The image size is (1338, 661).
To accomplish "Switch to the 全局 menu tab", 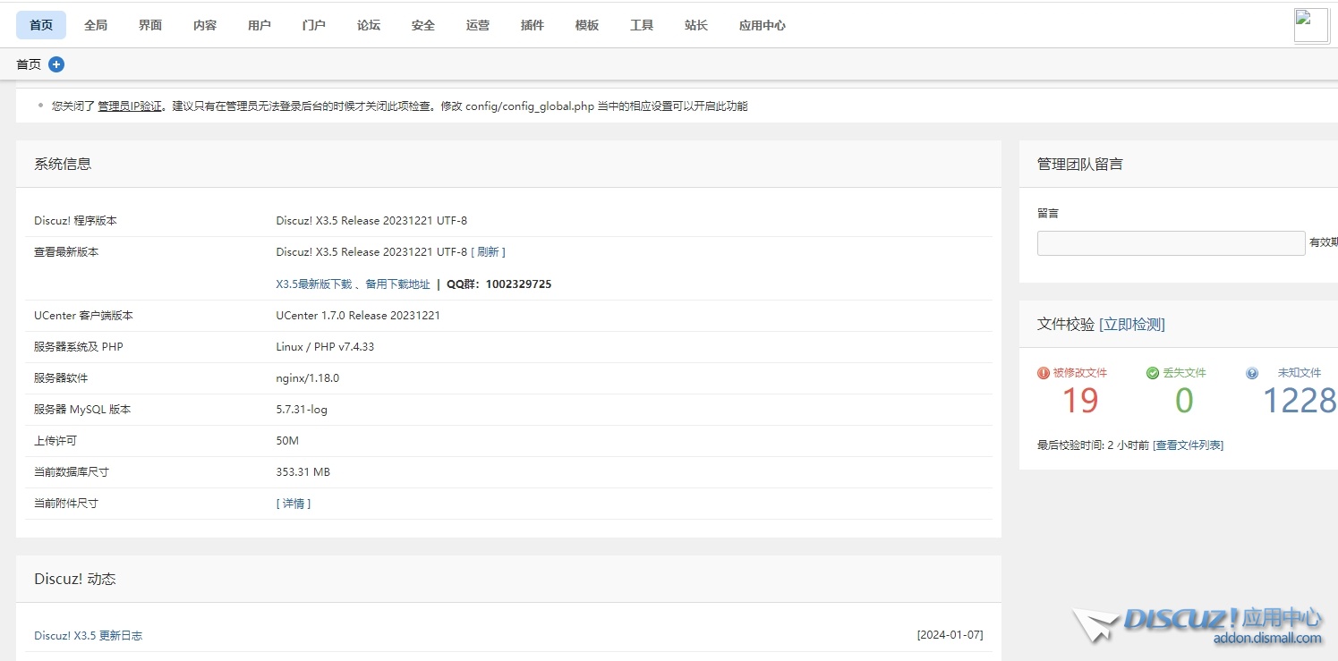I will (x=95, y=25).
